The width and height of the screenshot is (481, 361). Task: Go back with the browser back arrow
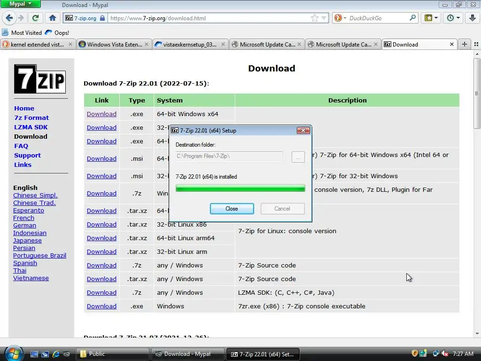click(x=9, y=18)
